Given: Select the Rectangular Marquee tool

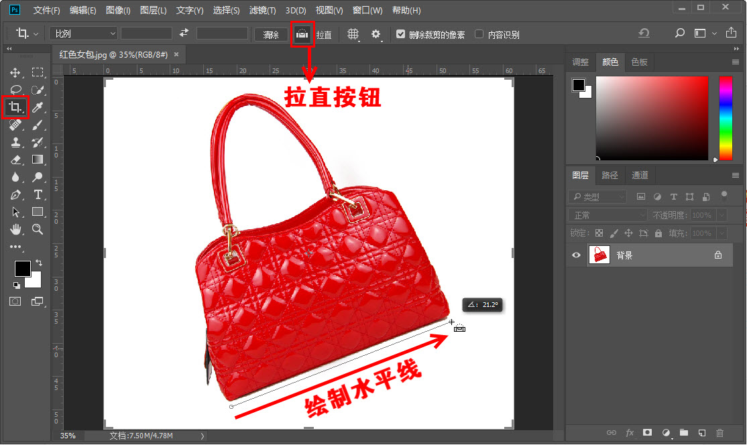Looking at the screenshot, I should pyautogui.click(x=38, y=72).
